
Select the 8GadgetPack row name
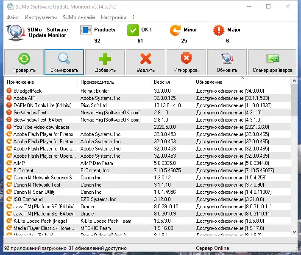pos(28,91)
